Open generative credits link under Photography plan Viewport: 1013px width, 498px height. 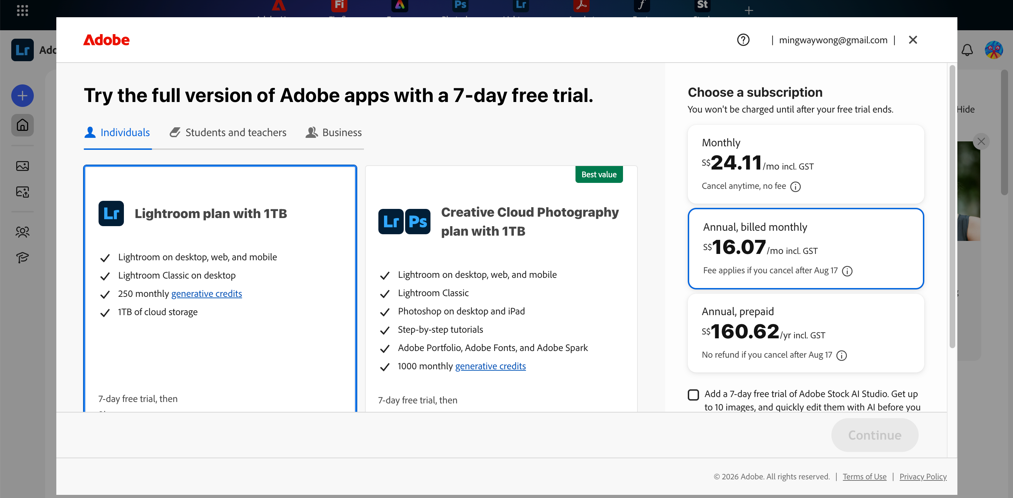490,366
